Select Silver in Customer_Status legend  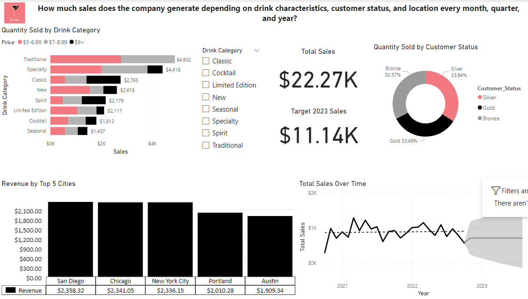click(487, 98)
